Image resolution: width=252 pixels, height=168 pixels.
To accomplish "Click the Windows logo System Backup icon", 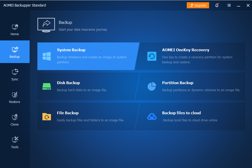I will [x=47, y=56].
